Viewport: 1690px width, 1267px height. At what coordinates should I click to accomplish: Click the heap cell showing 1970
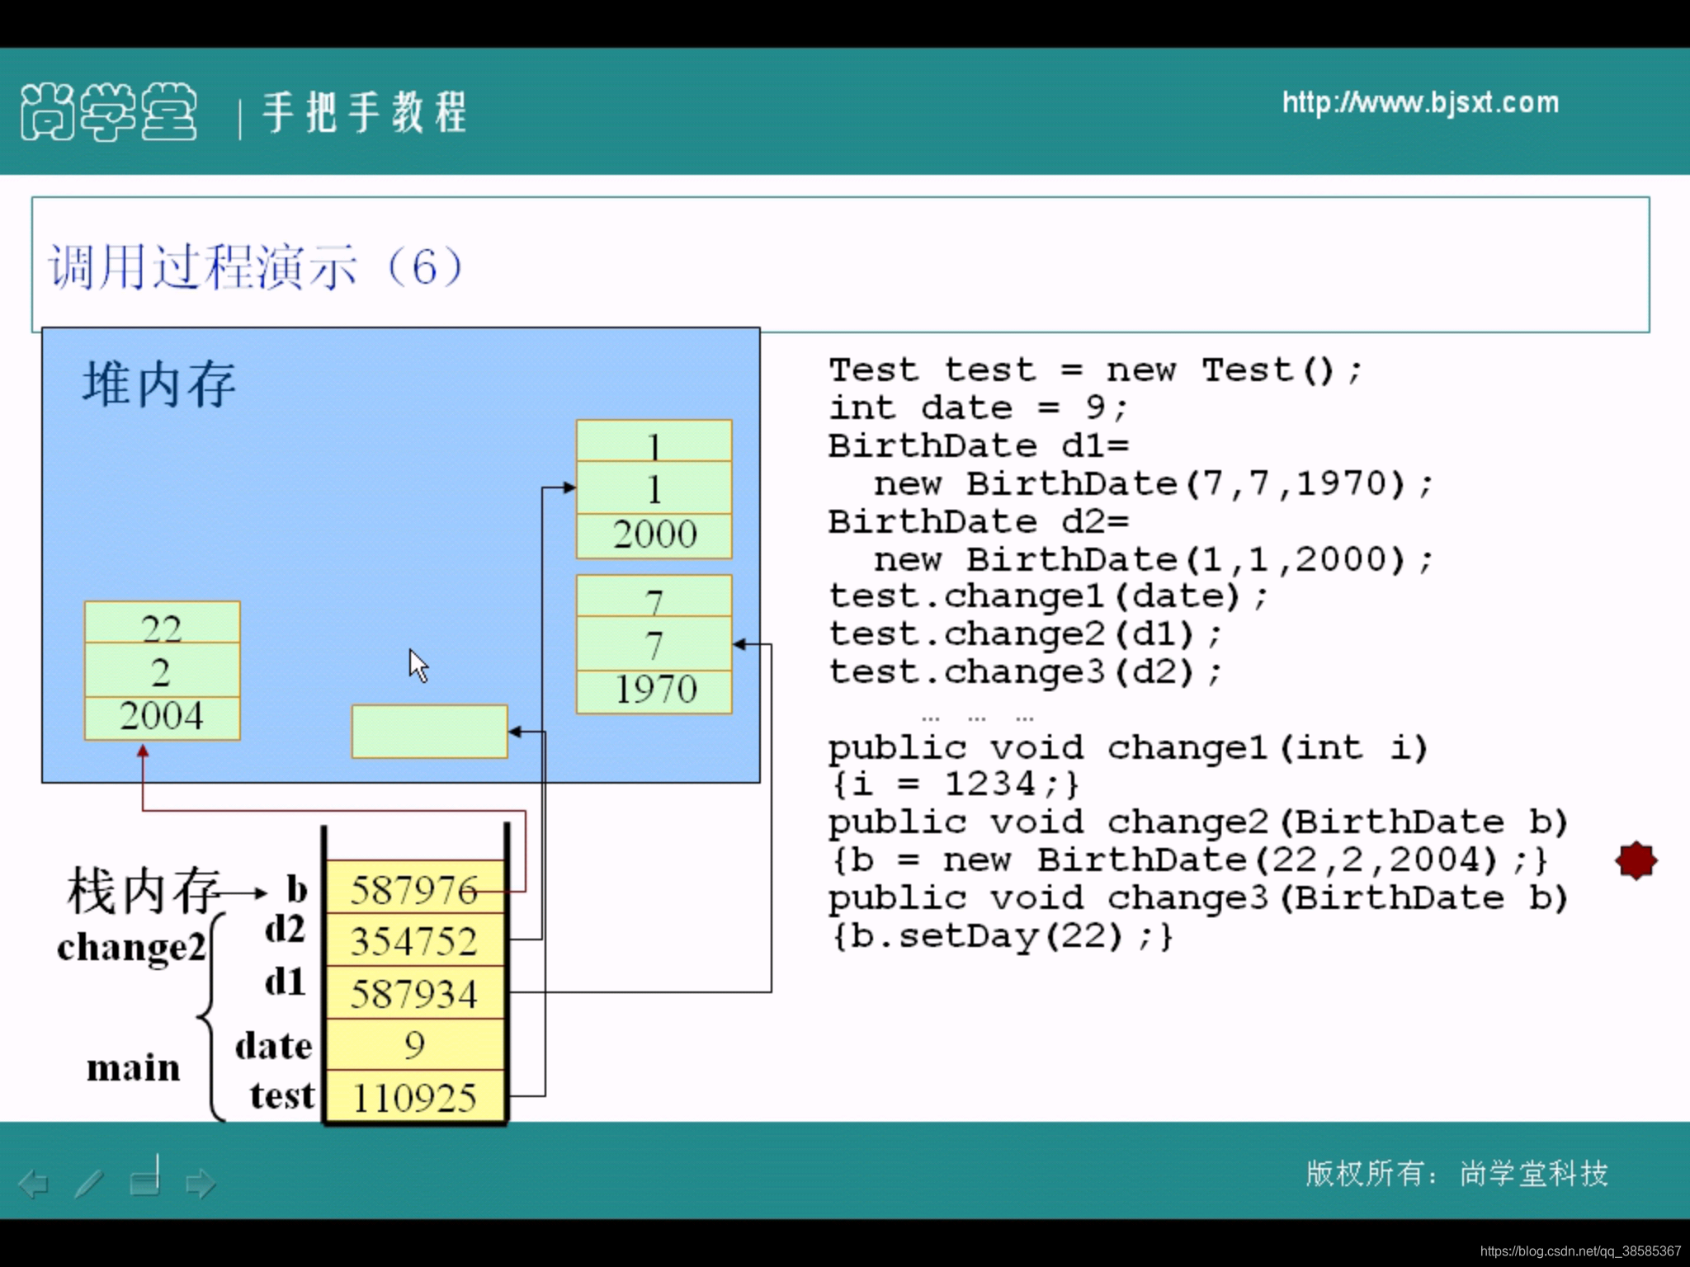654,690
